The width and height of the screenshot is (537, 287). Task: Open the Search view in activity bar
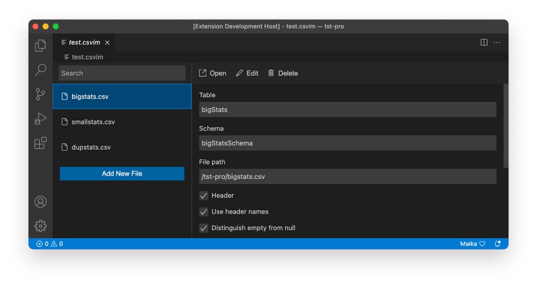click(40, 70)
